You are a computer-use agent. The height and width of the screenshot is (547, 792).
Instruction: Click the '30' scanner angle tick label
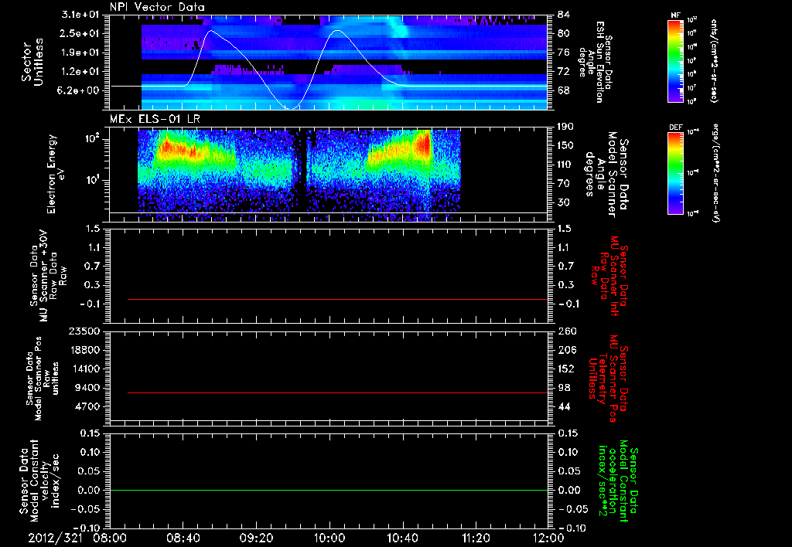(x=563, y=202)
